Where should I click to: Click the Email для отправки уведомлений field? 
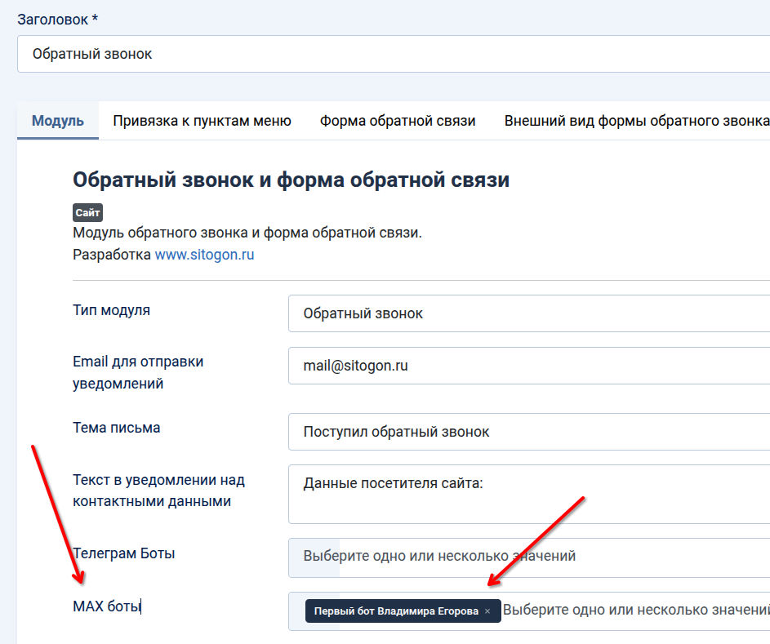pos(528,366)
